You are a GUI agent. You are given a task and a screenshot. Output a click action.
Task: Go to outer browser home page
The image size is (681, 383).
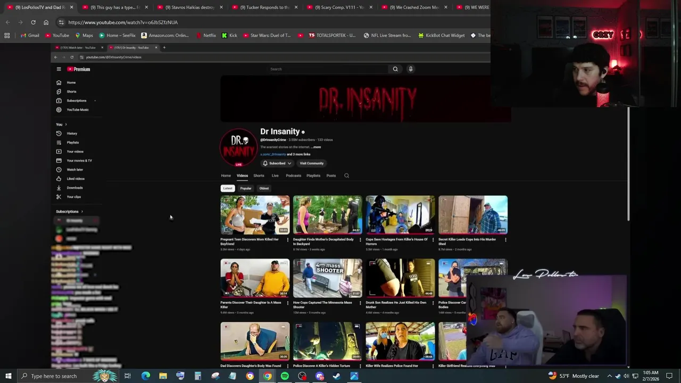tap(46, 22)
